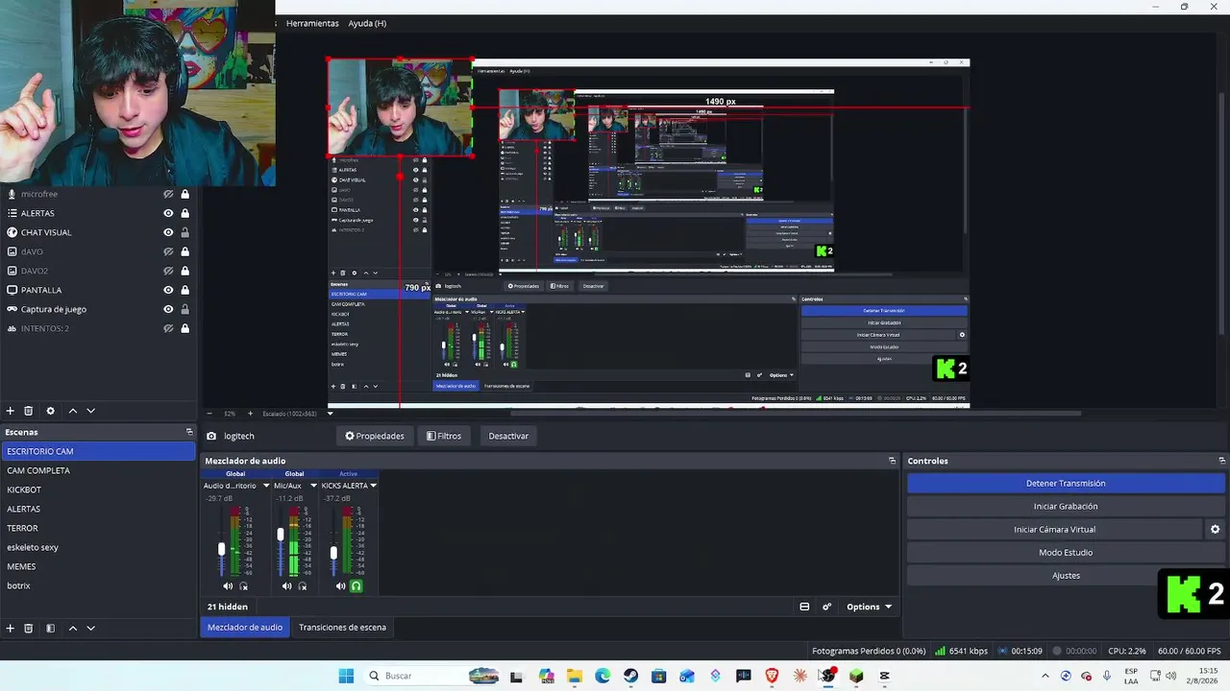Open Ajustes settings button

click(1066, 576)
